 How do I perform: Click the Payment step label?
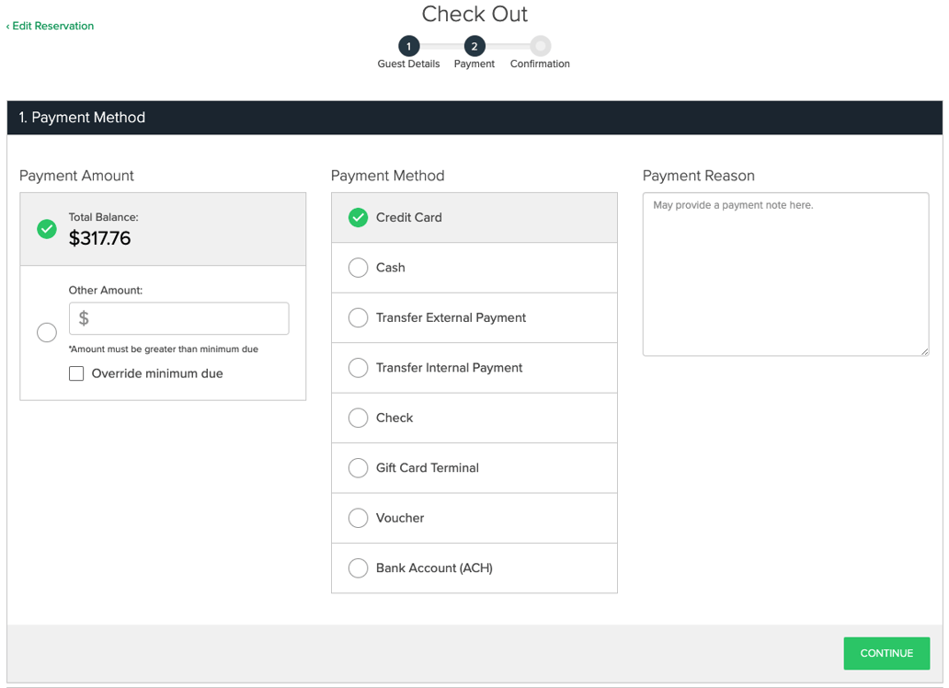[x=474, y=64]
